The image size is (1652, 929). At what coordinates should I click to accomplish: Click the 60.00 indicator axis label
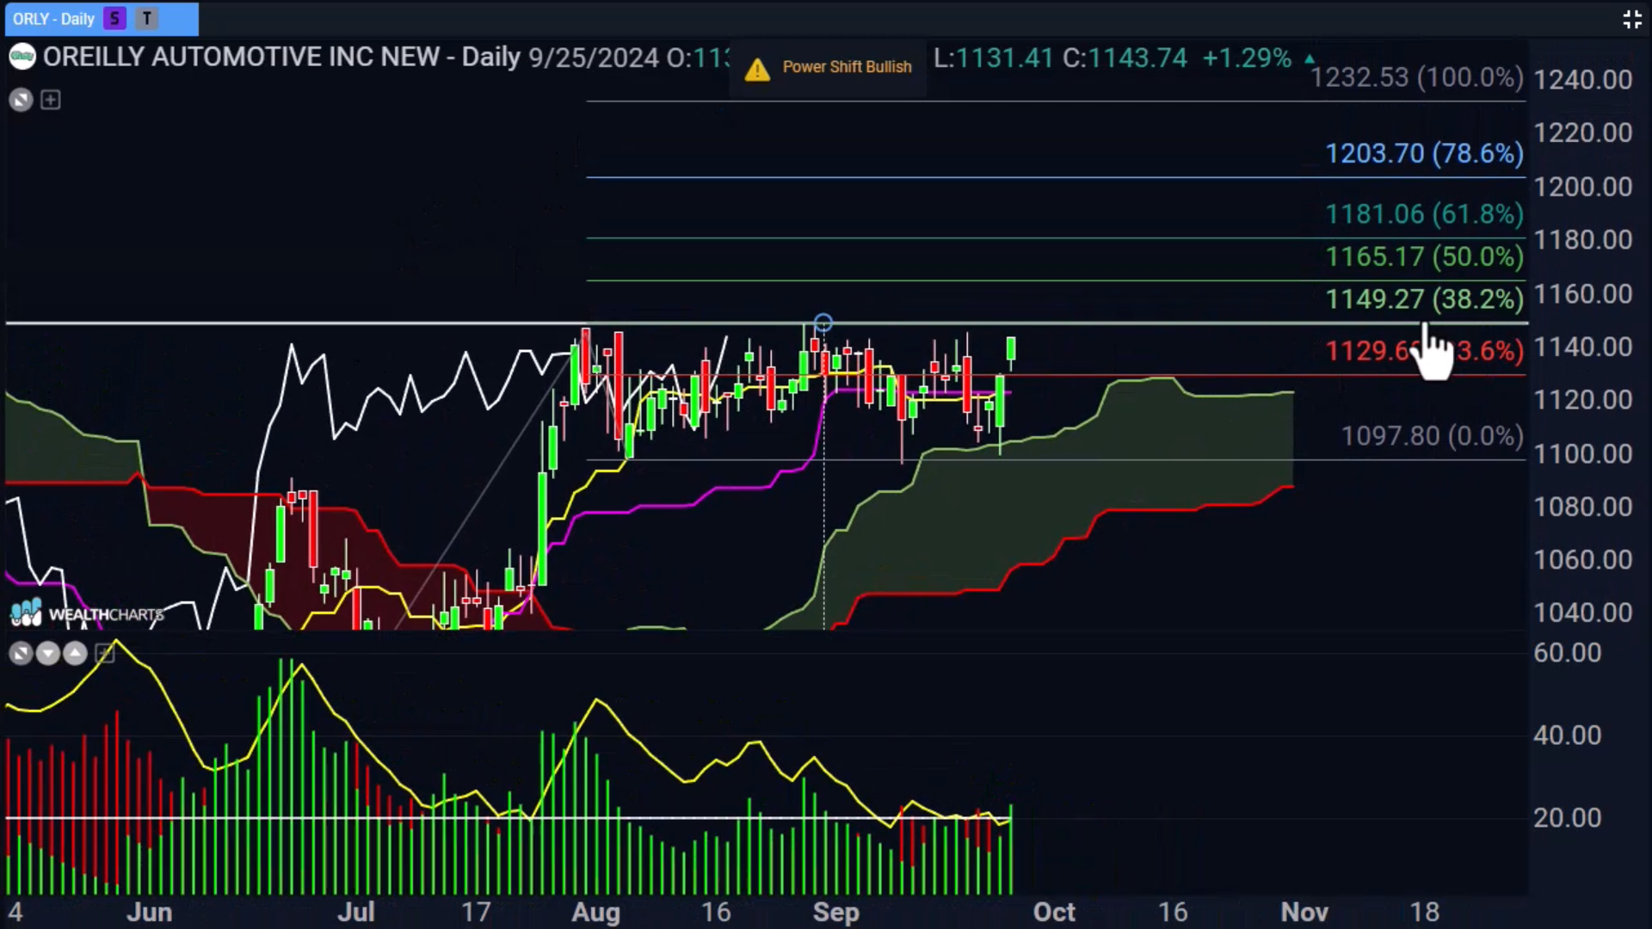pos(1568,653)
